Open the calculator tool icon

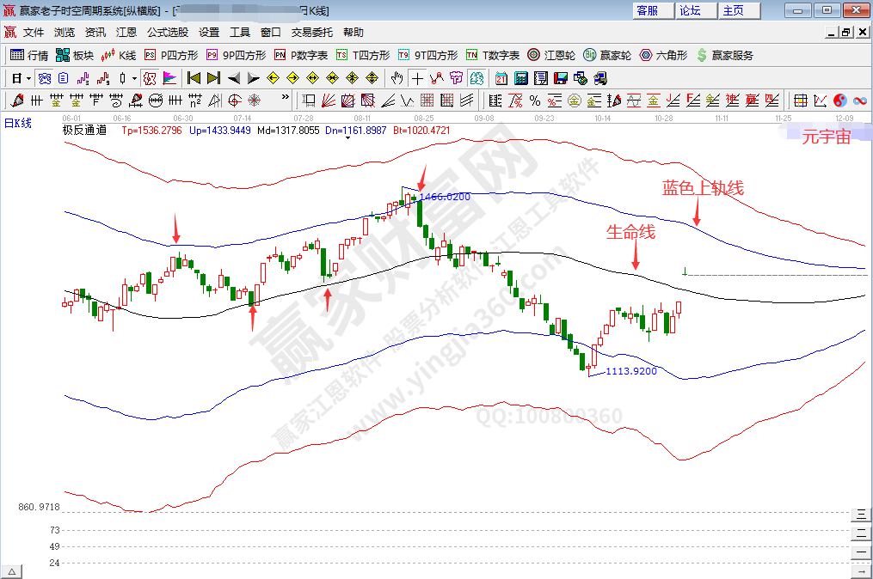(x=520, y=78)
